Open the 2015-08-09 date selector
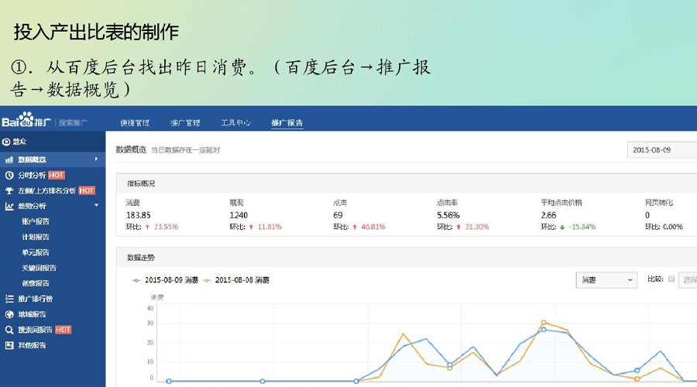 (661, 150)
